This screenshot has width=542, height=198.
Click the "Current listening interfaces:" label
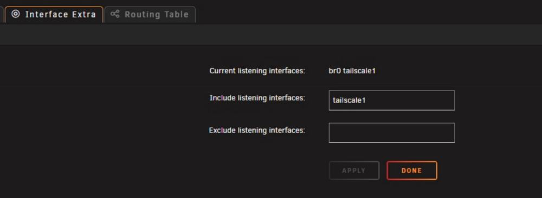(x=257, y=71)
